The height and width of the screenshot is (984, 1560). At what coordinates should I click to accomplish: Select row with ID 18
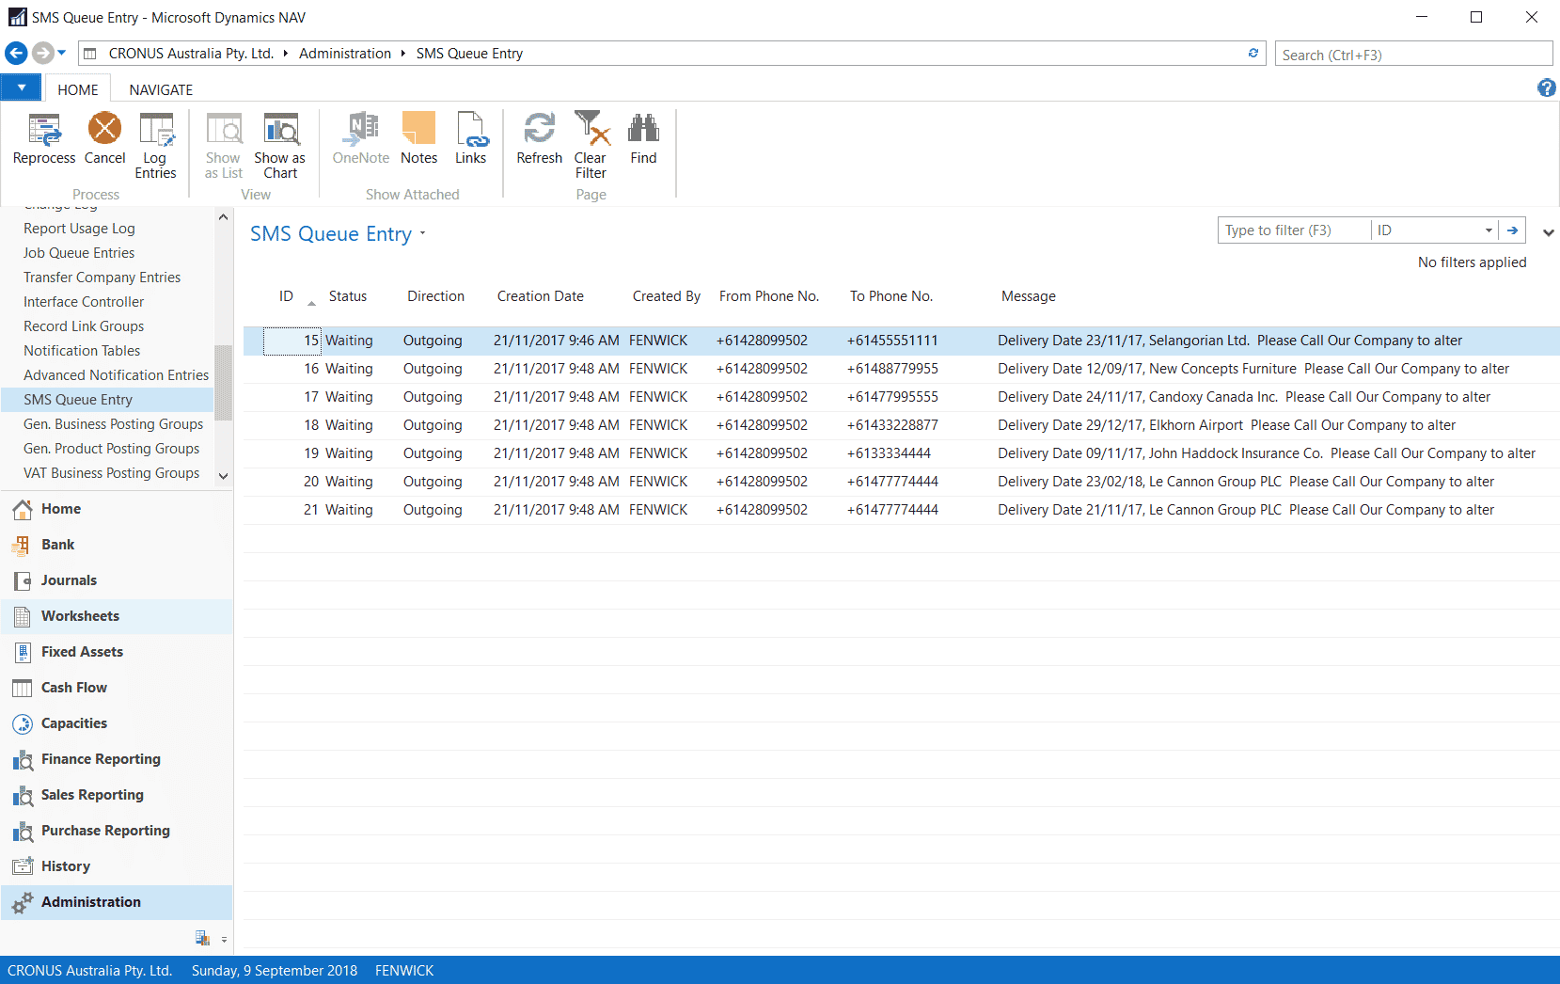pyautogui.click(x=901, y=425)
